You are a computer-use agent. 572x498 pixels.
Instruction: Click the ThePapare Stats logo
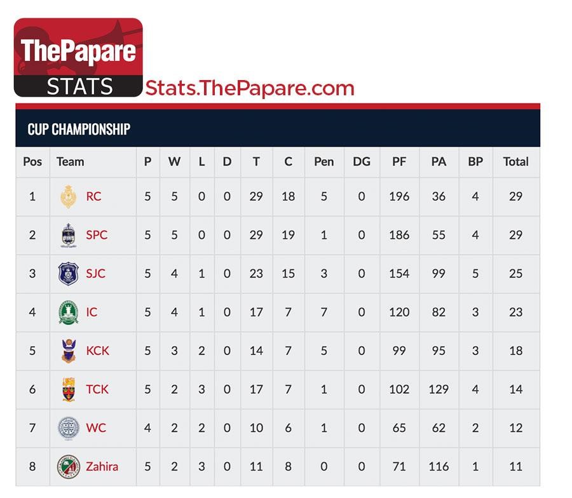pyautogui.click(x=78, y=57)
